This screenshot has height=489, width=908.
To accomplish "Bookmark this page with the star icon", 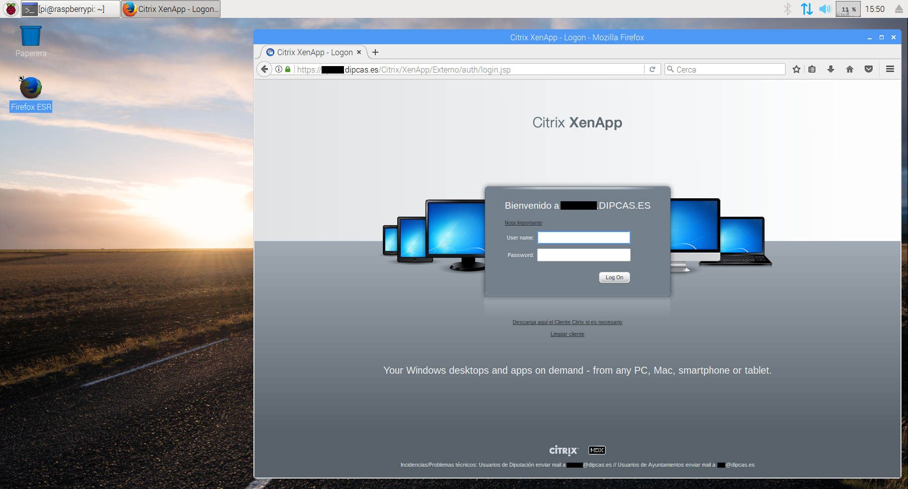I will [796, 69].
